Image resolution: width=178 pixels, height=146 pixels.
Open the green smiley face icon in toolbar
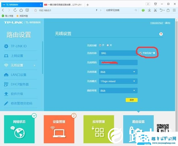[x=143, y=10]
